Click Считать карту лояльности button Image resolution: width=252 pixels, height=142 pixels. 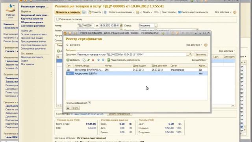193,12
